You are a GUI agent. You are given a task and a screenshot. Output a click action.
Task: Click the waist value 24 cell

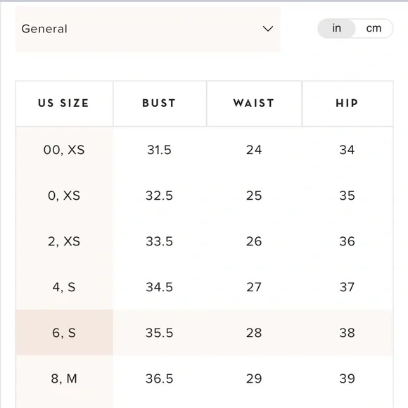(254, 150)
